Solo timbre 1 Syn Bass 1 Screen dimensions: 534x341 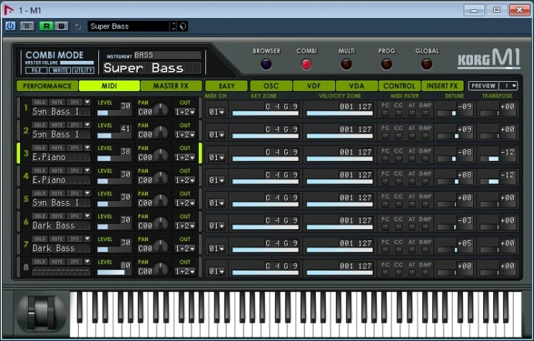pos(40,102)
